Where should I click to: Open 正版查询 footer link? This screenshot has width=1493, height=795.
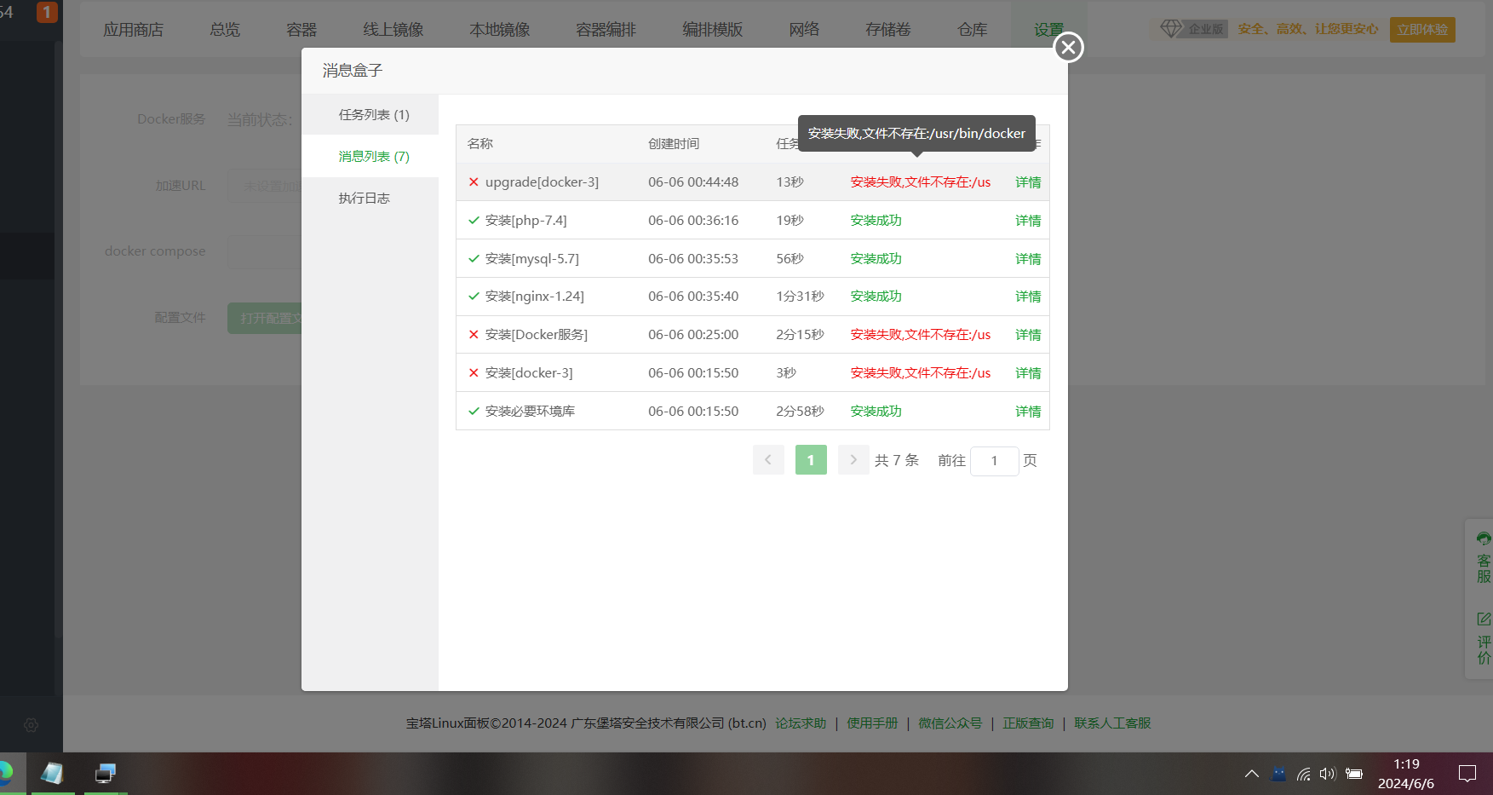1028,723
